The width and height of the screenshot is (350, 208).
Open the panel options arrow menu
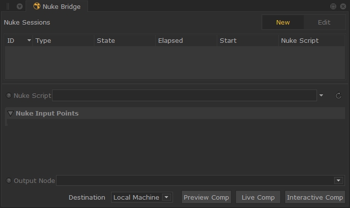tap(20, 6)
